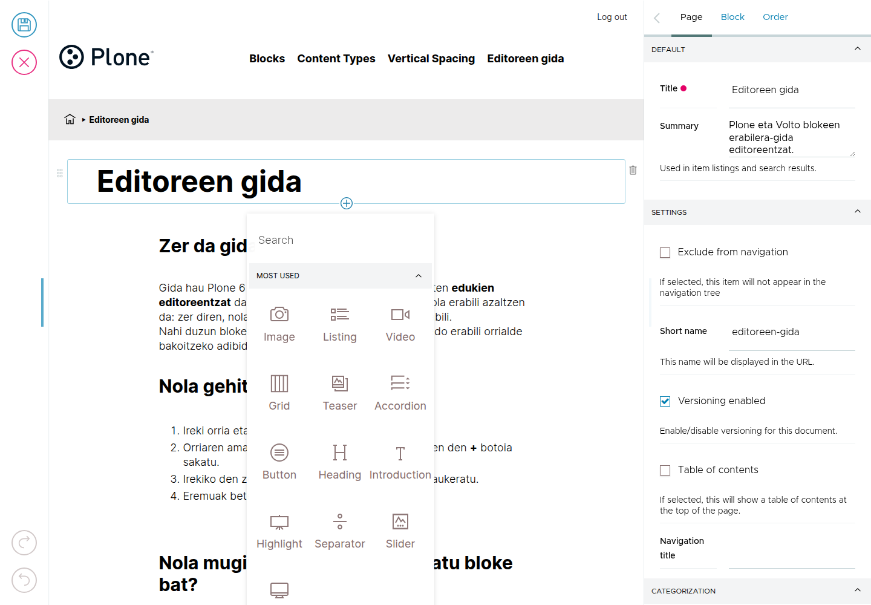
Task: Insert an Accordion block
Action: 400,393
